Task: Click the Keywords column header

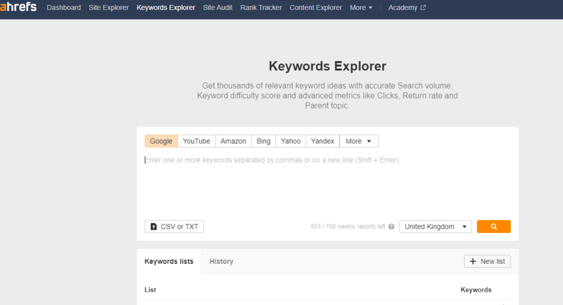Action: (476, 290)
